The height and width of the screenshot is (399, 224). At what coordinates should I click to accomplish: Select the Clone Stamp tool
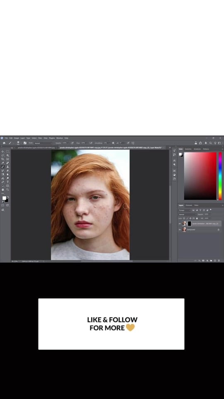(7, 167)
